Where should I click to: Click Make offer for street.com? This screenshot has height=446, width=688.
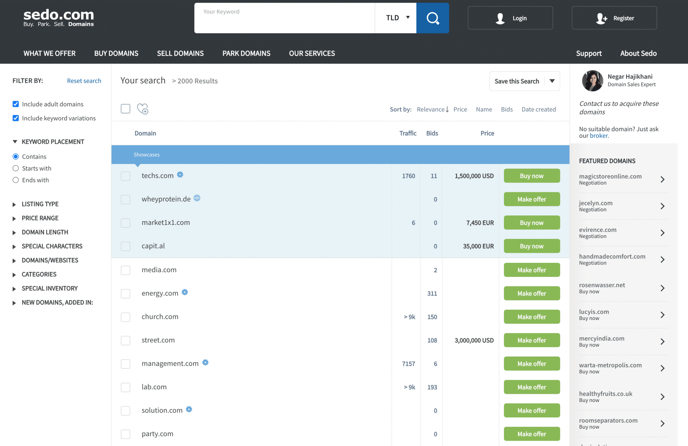532,340
